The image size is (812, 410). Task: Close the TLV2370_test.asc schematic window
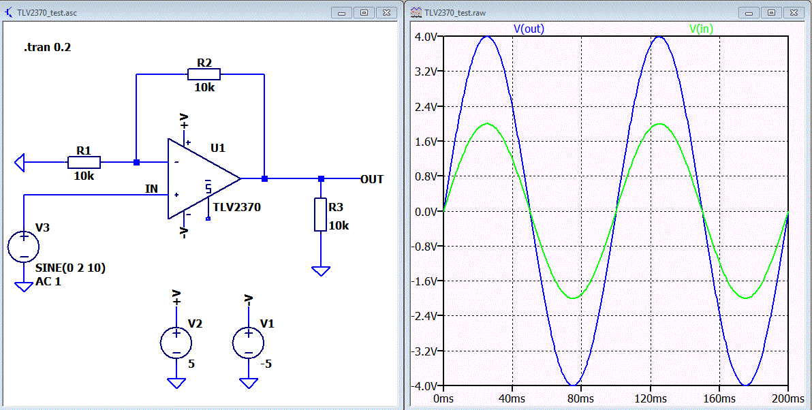386,12
